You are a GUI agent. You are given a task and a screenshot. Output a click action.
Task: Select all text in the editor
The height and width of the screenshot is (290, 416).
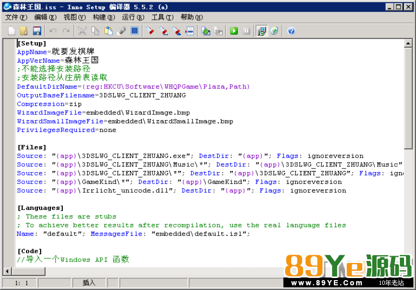(135, 31)
